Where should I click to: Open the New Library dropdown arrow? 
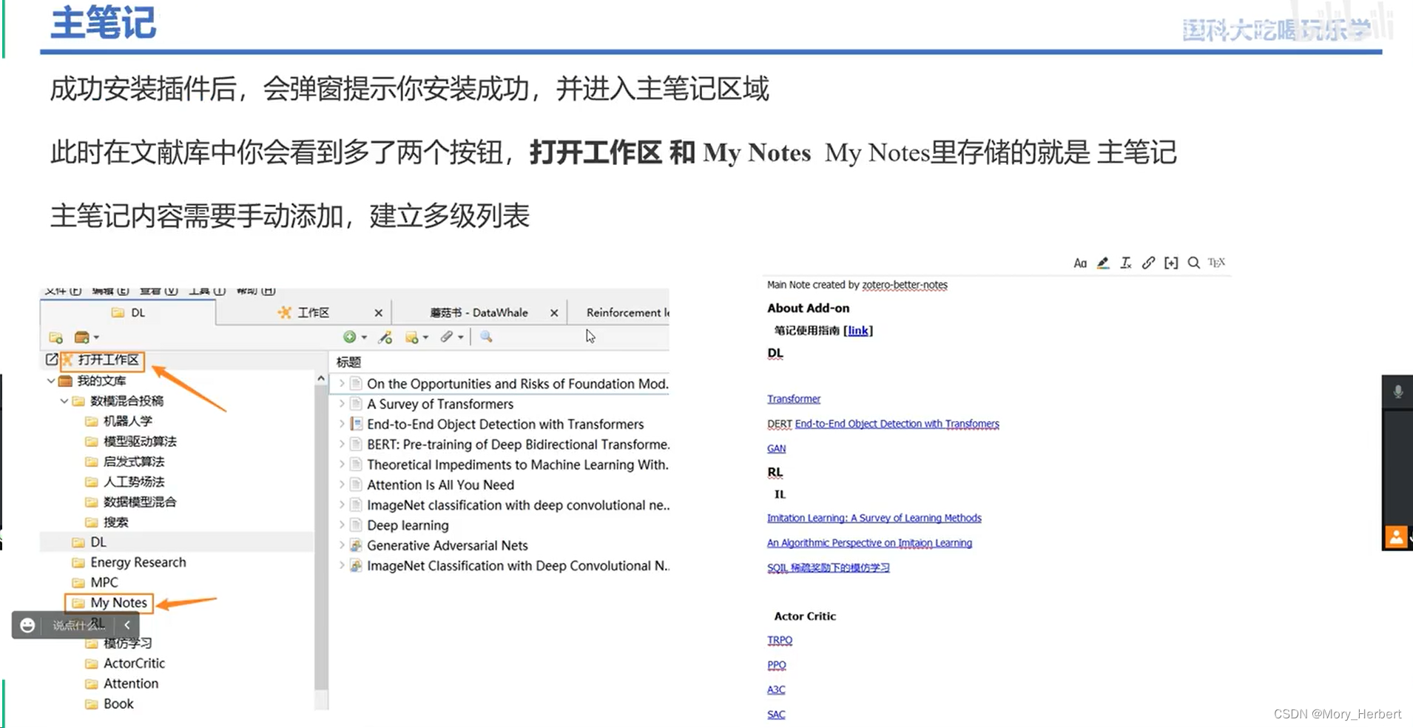point(96,337)
